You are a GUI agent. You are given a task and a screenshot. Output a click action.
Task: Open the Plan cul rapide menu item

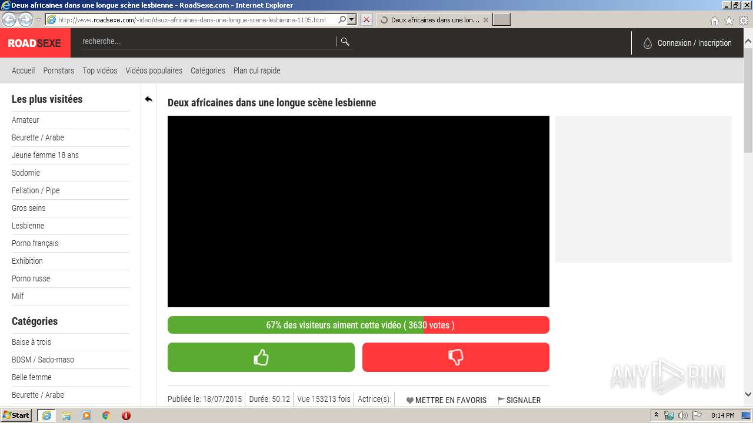pyautogui.click(x=256, y=70)
